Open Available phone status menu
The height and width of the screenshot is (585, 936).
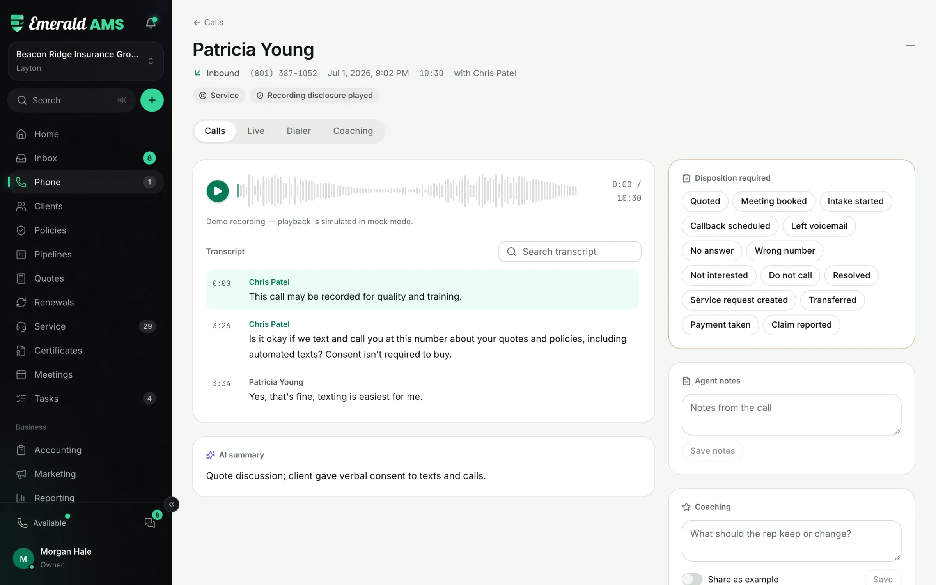click(42, 523)
